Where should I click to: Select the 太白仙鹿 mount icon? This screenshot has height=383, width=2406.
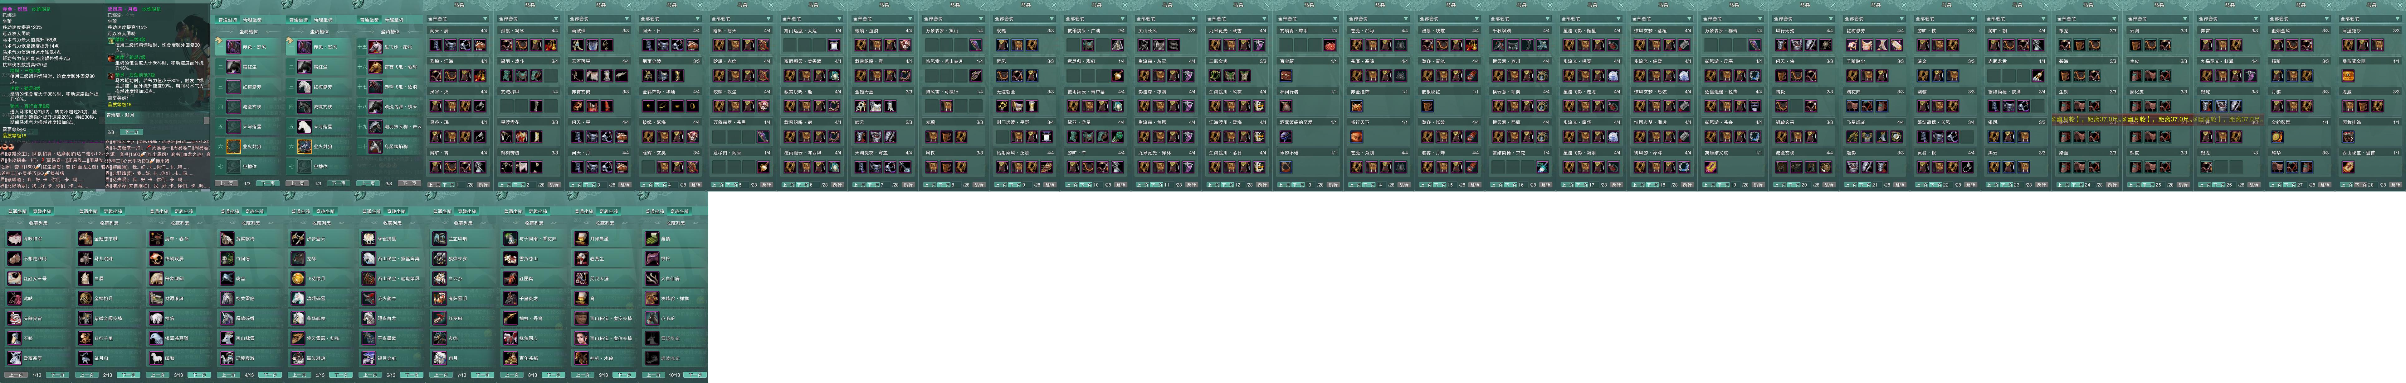coord(652,279)
